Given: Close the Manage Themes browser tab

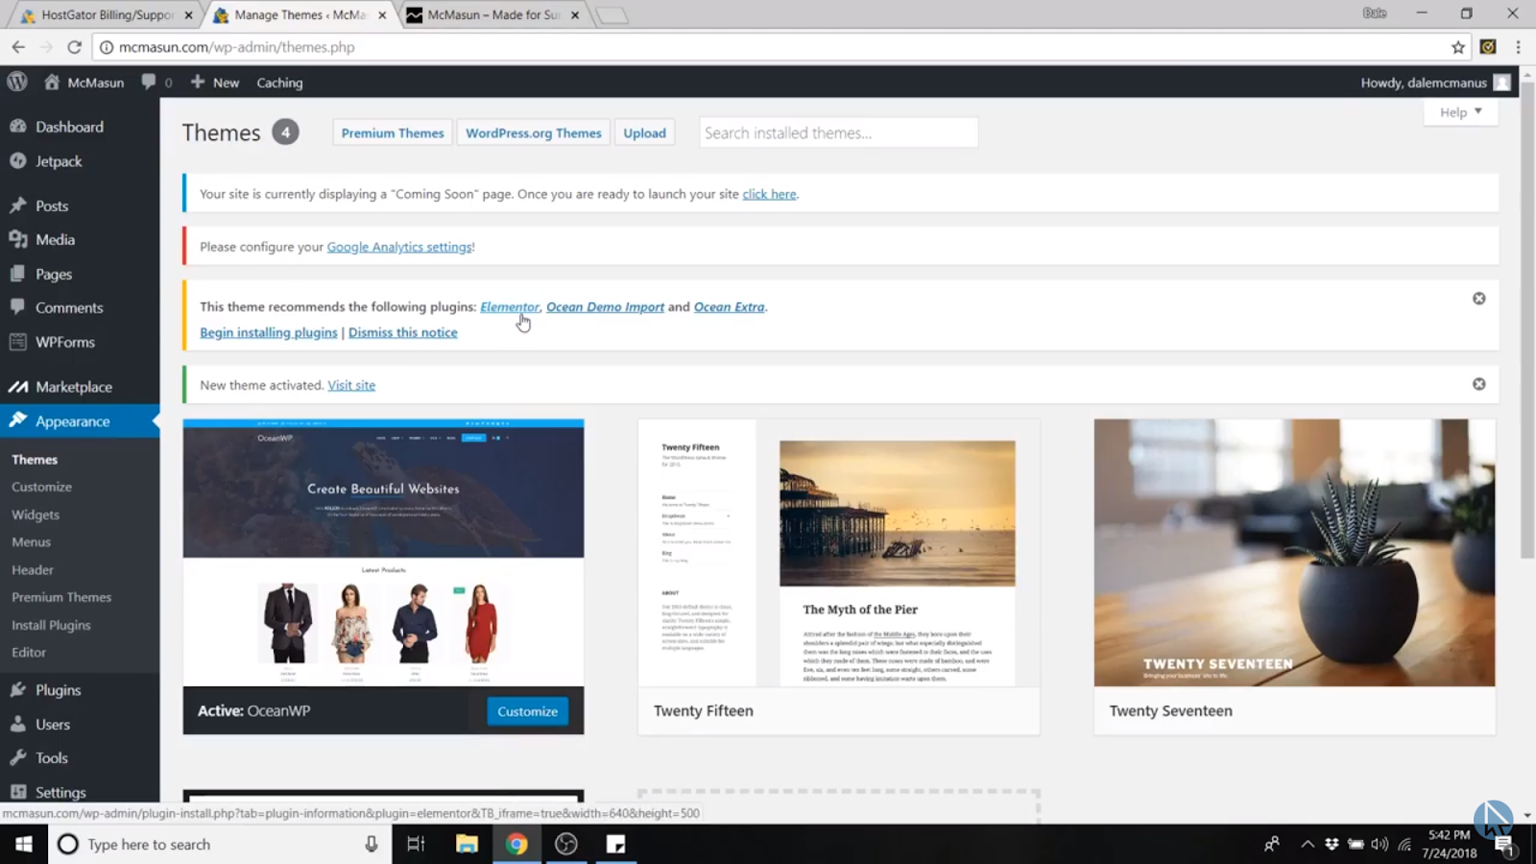Looking at the screenshot, I should (382, 15).
